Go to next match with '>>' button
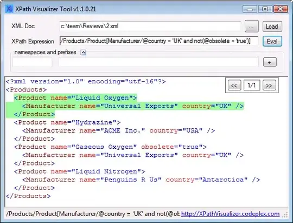The width and height of the screenshot is (293, 223). 269,85
